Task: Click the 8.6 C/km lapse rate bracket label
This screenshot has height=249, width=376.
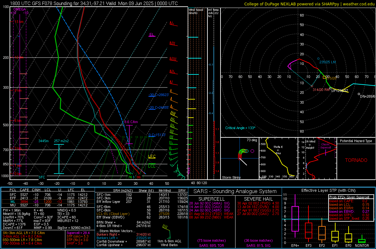Action: click(x=131, y=122)
